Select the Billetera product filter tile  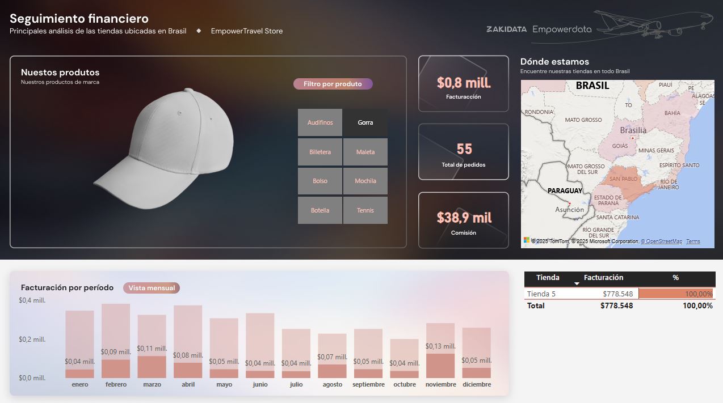coord(320,152)
